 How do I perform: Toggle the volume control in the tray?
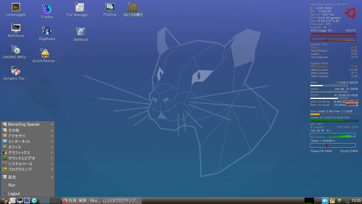325,200
